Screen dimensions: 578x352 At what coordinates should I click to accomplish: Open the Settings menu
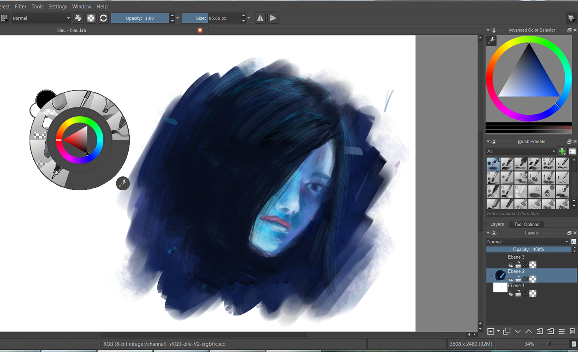click(x=58, y=6)
